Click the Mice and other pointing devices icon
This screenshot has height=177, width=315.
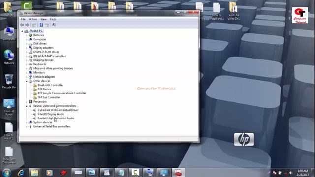click(31, 68)
